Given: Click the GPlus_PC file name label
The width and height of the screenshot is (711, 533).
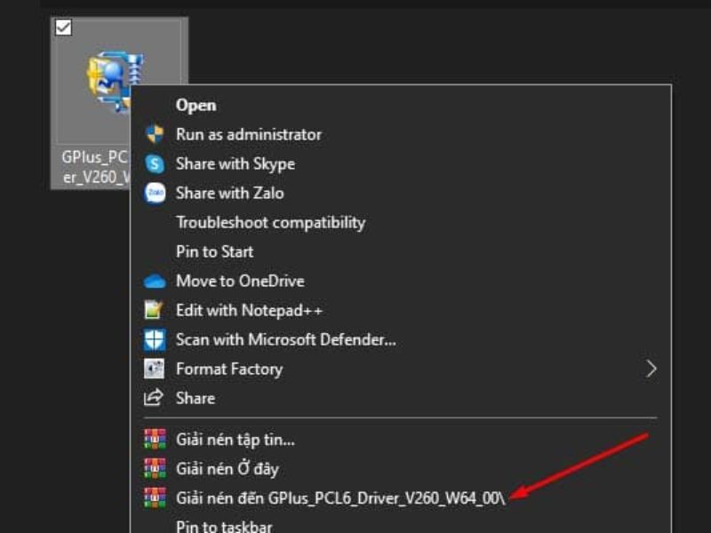Looking at the screenshot, I should (95, 167).
